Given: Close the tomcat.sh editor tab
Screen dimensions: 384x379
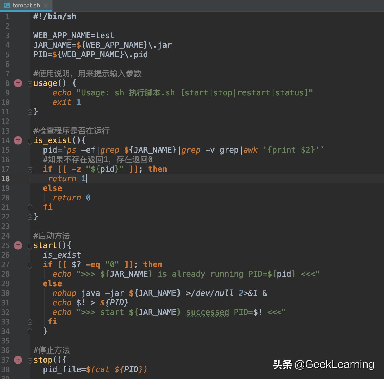Looking at the screenshot, I should click(46, 5).
